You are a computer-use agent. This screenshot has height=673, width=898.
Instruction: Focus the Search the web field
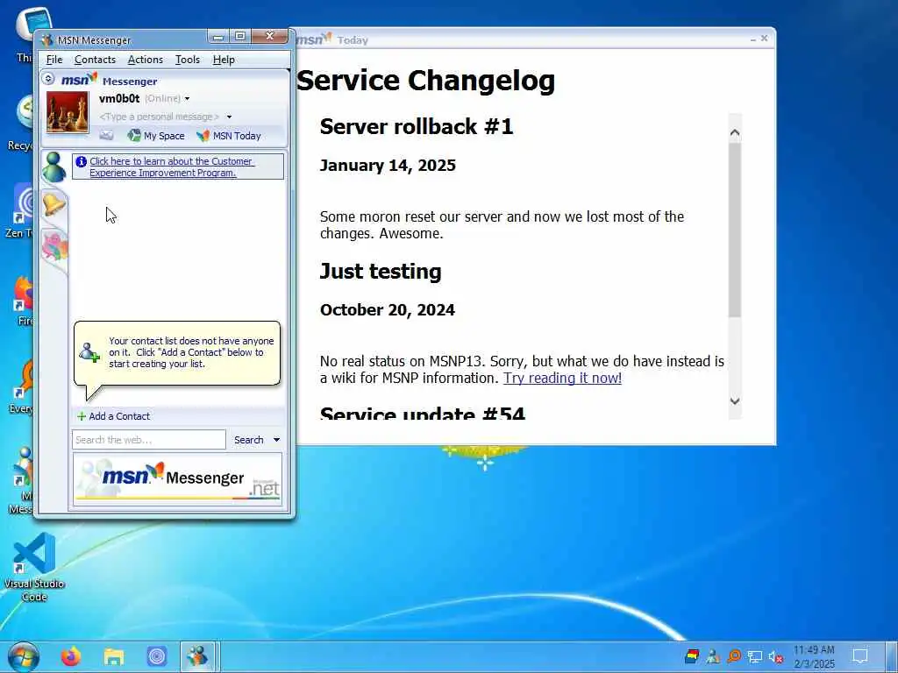pos(149,440)
